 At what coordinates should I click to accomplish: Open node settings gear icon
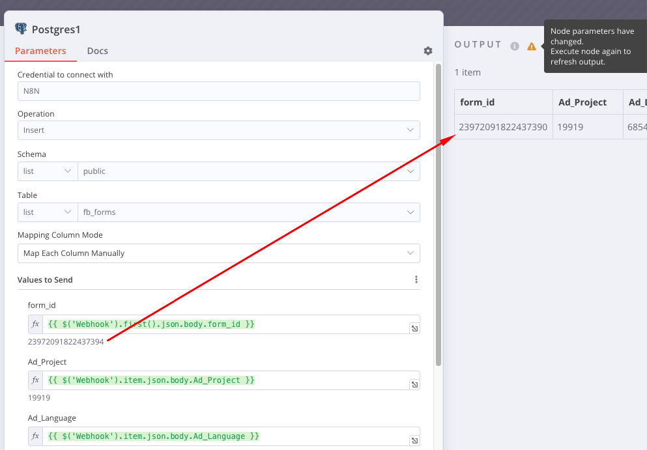428,51
